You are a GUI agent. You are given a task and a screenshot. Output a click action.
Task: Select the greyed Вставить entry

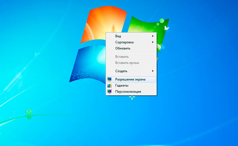pyautogui.click(x=131, y=57)
